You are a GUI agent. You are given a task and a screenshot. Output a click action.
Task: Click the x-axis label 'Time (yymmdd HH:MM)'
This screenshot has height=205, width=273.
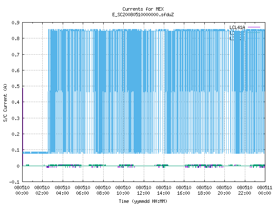pos(143,201)
